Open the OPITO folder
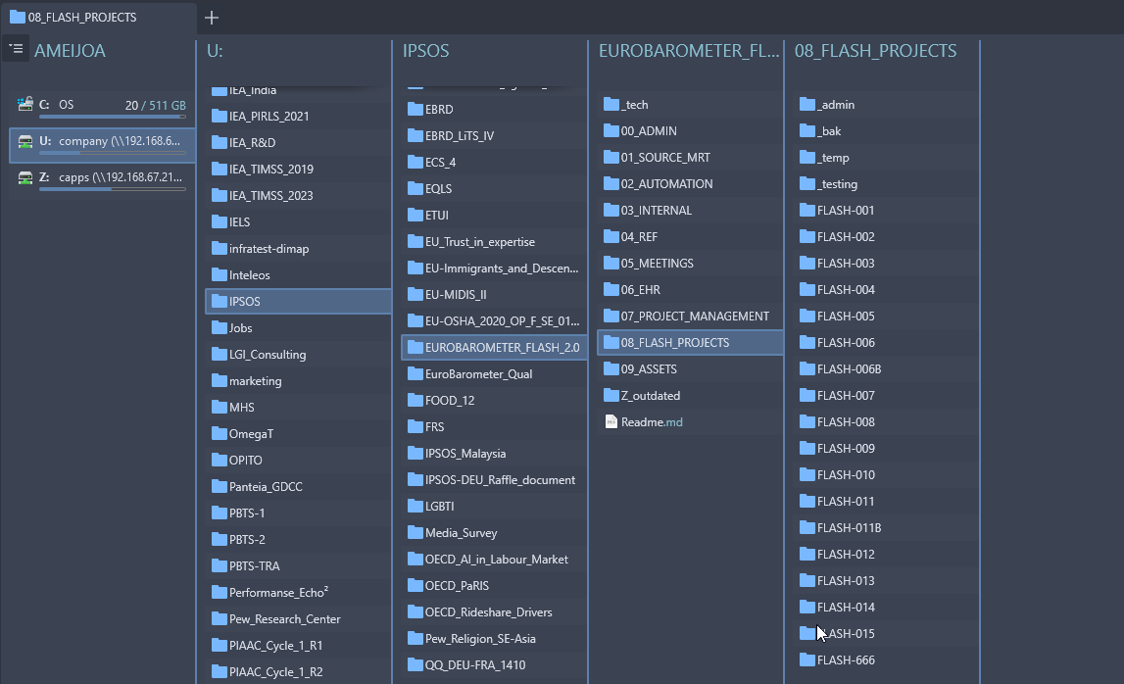1124x684 pixels. 298,461
